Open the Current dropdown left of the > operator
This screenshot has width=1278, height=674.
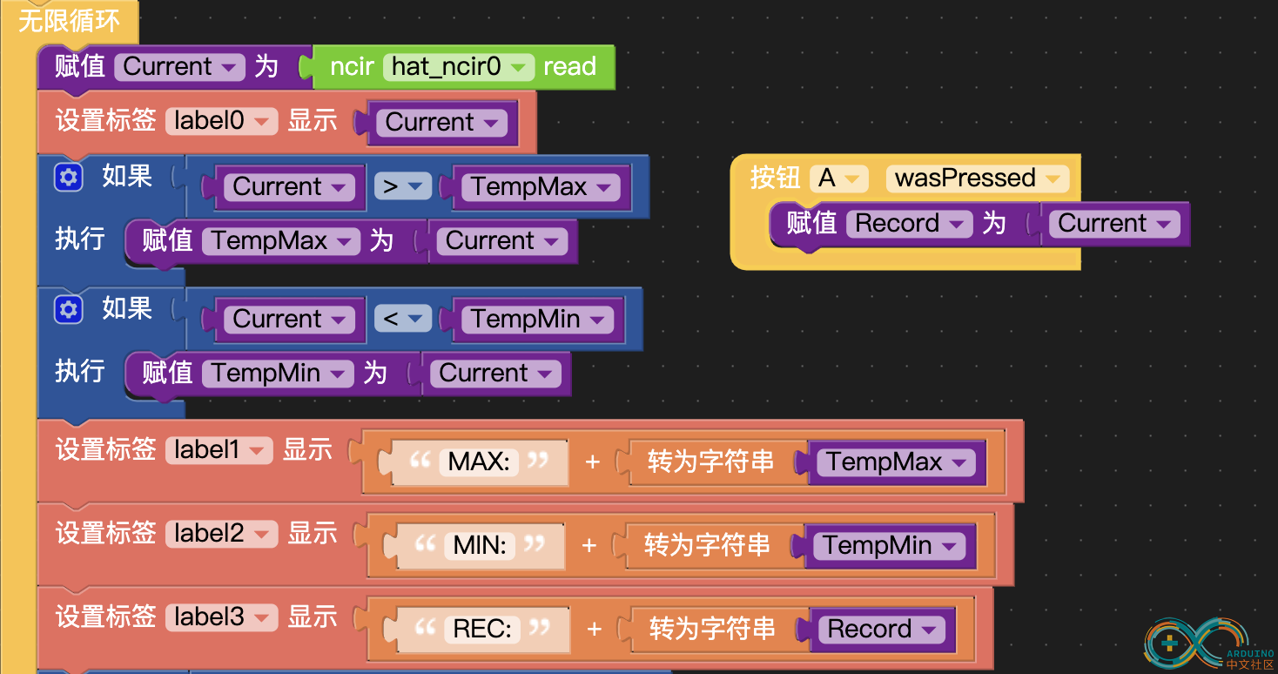coord(289,187)
